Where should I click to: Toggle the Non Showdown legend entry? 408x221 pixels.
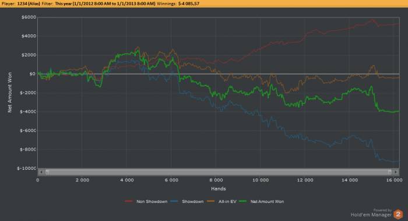(x=146, y=202)
